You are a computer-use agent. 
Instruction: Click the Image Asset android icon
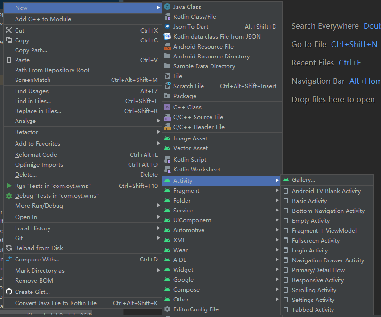(167, 138)
